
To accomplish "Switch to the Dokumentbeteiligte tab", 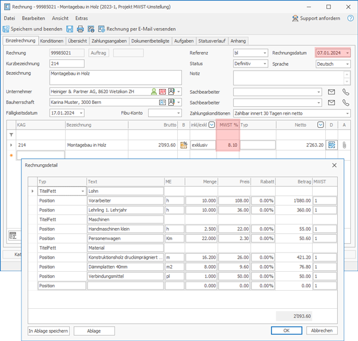I will tap(150, 41).
